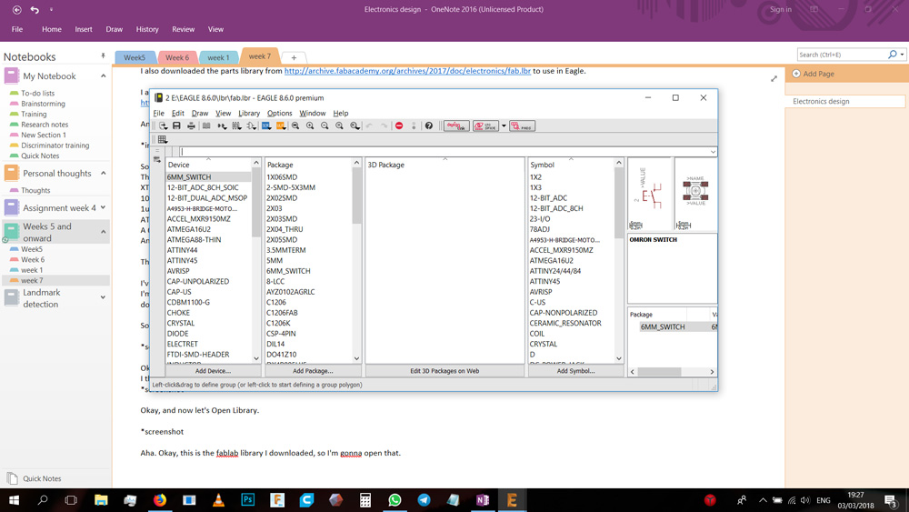909x512 pixels.
Task: Click the OneNote back arrow icon
Action: tap(16, 9)
